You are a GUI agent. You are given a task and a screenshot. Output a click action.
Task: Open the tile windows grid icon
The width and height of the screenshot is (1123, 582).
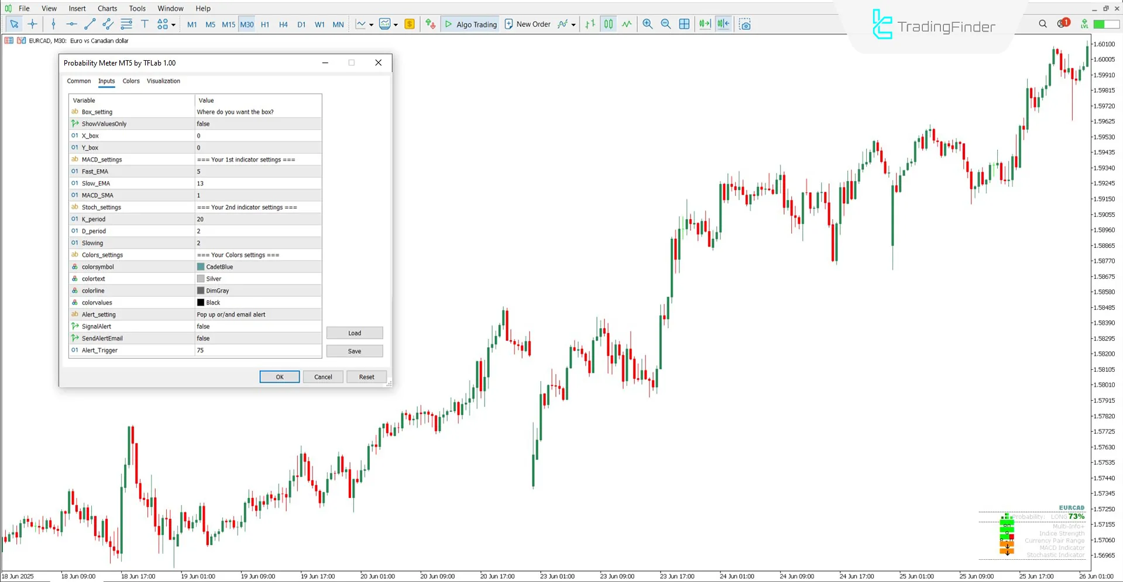pyautogui.click(x=684, y=24)
